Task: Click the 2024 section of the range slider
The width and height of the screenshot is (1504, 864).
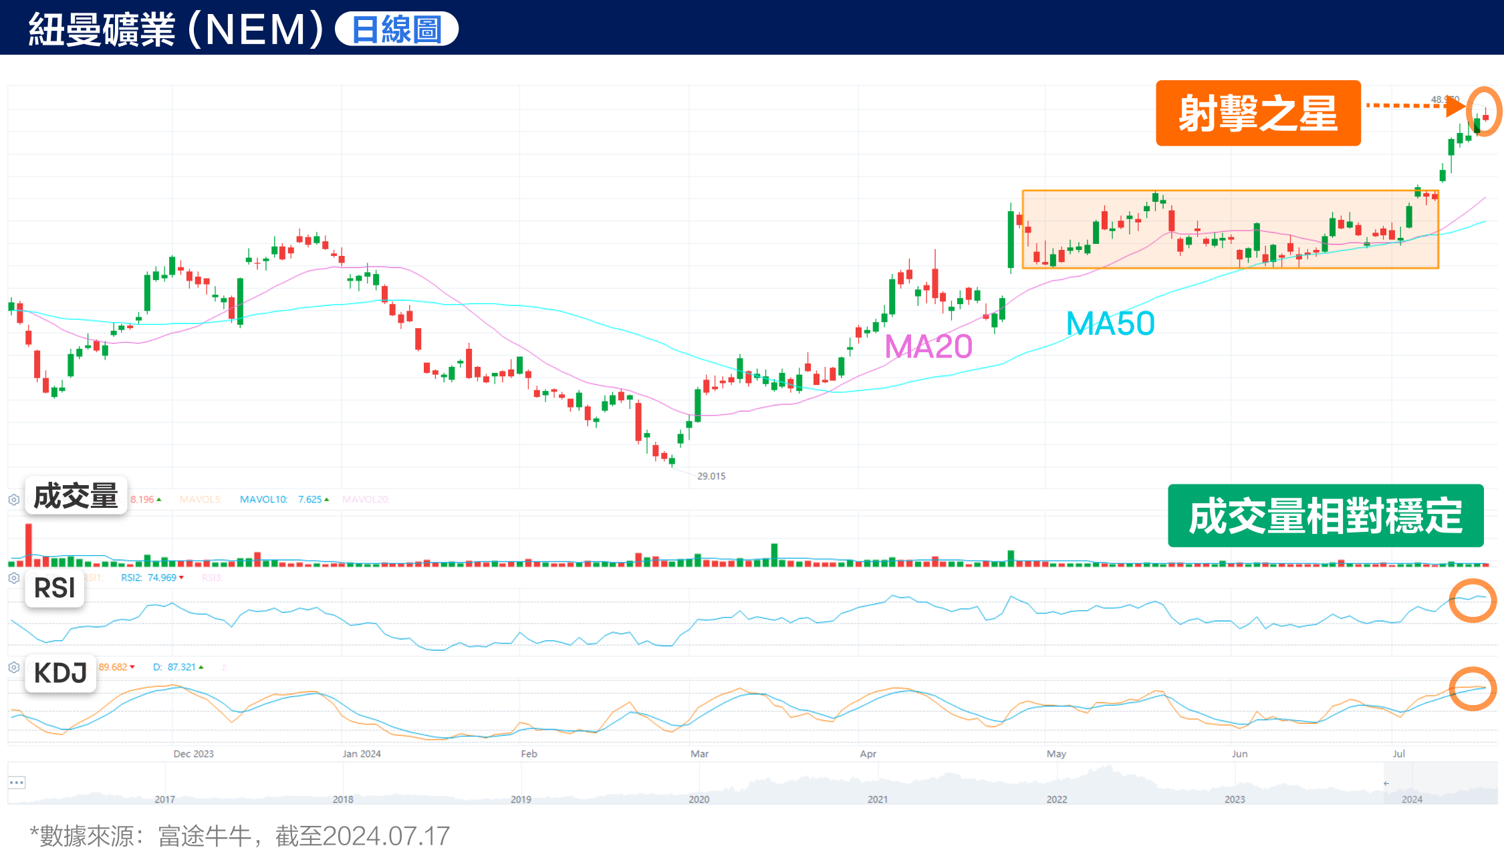Action: pos(1413,799)
